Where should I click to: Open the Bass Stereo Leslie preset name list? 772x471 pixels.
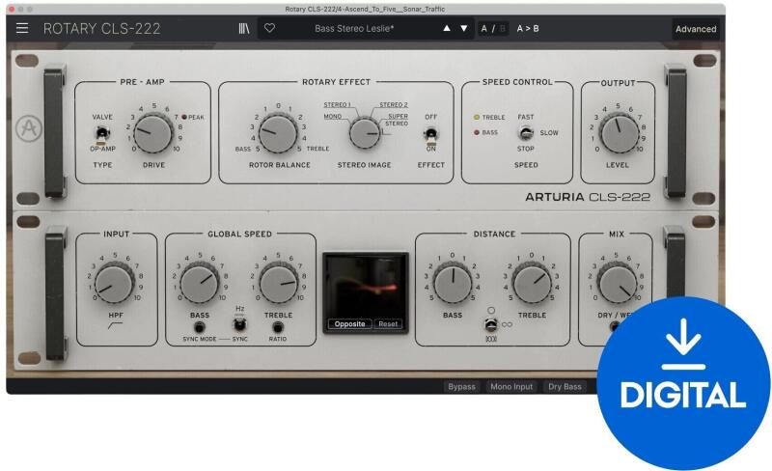[x=361, y=29]
